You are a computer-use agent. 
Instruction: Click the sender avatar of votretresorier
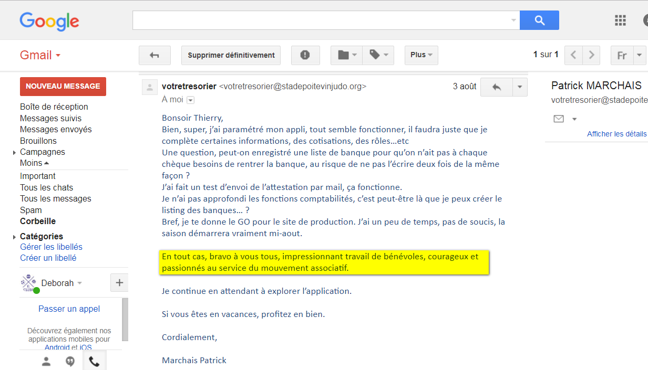pyautogui.click(x=150, y=87)
